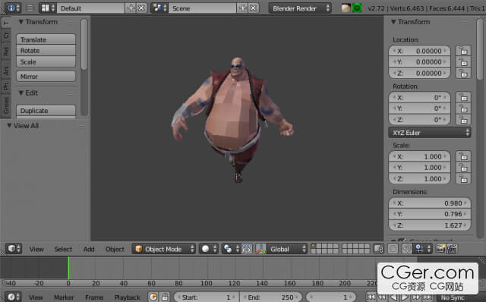Click the Duplicate button
This screenshot has height=302, width=486.
(46, 111)
